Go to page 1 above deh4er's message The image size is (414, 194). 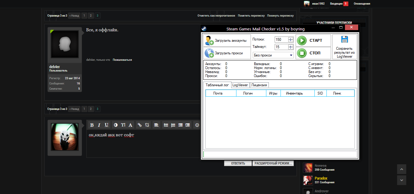(x=84, y=16)
